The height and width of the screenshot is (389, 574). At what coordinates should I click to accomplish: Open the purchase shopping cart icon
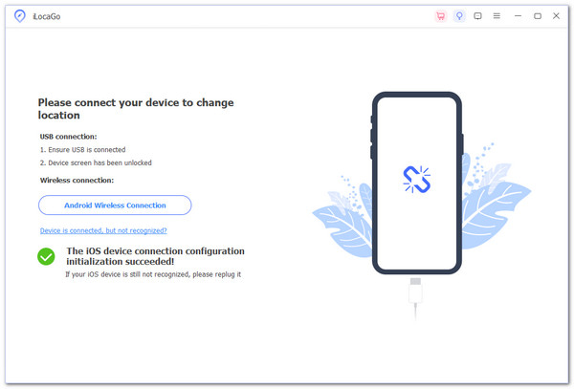440,16
